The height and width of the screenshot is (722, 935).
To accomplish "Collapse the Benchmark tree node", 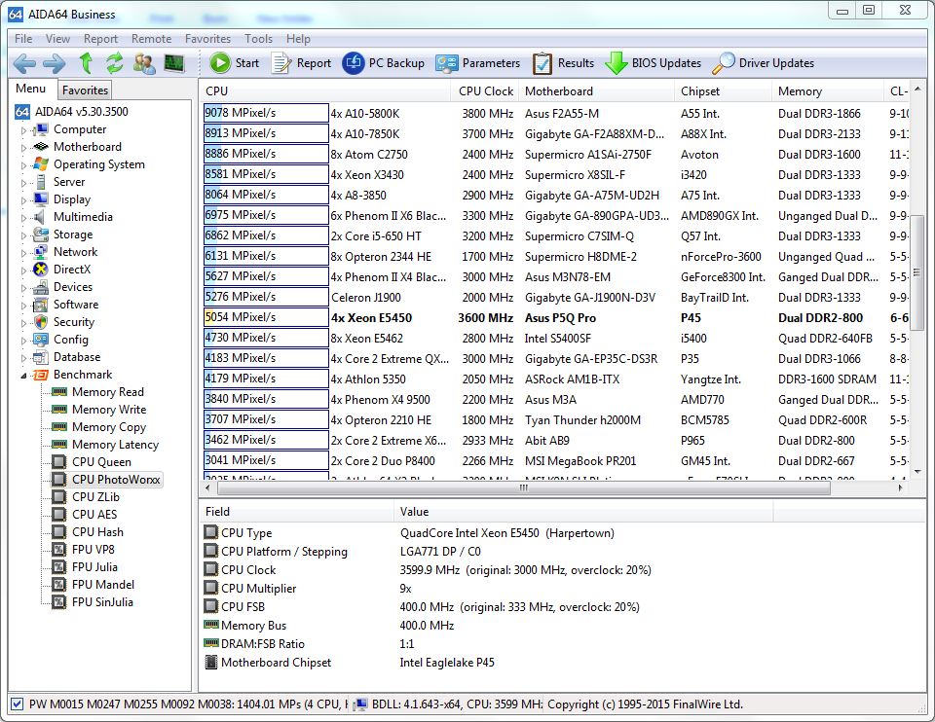I will [x=23, y=375].
